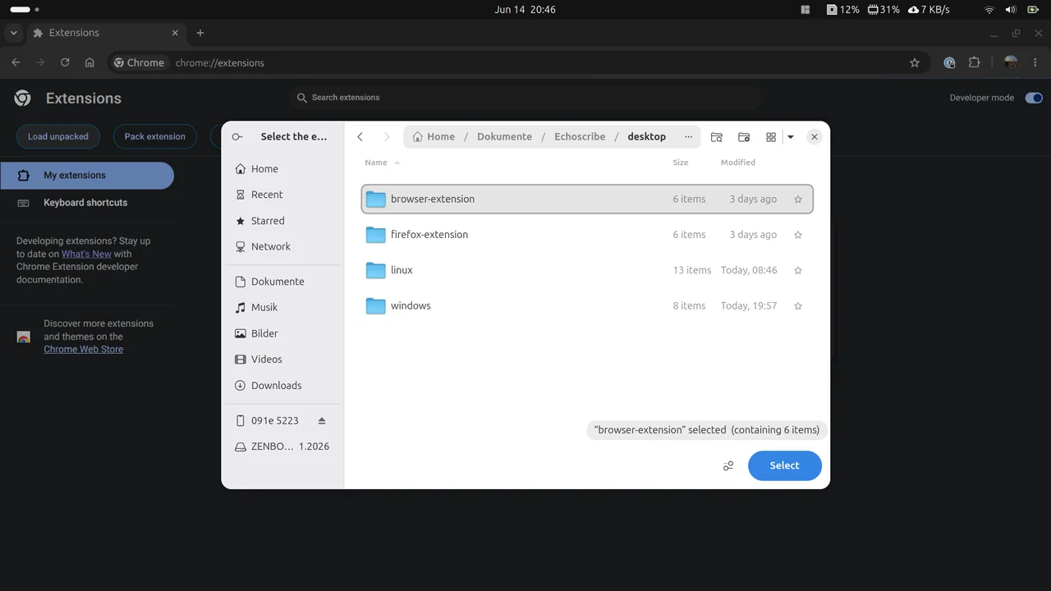Open the What's New link
Viewport: 1051px width, 591px height.
(86, 254)
